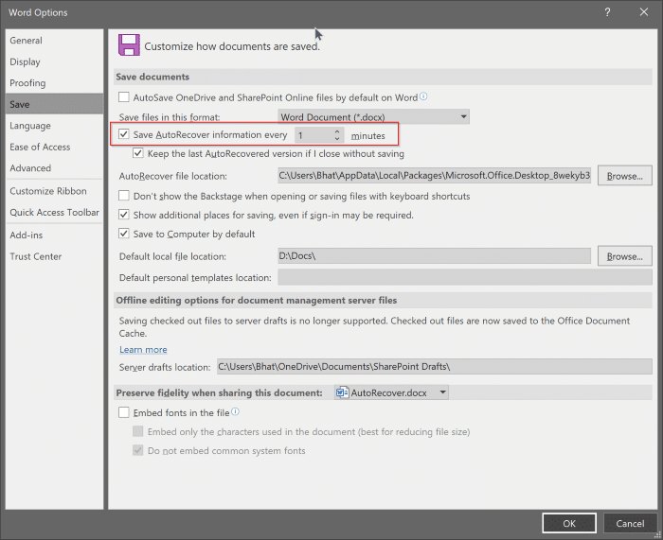Open the AutoRecover.docx document dropdown

coord(391,392)
